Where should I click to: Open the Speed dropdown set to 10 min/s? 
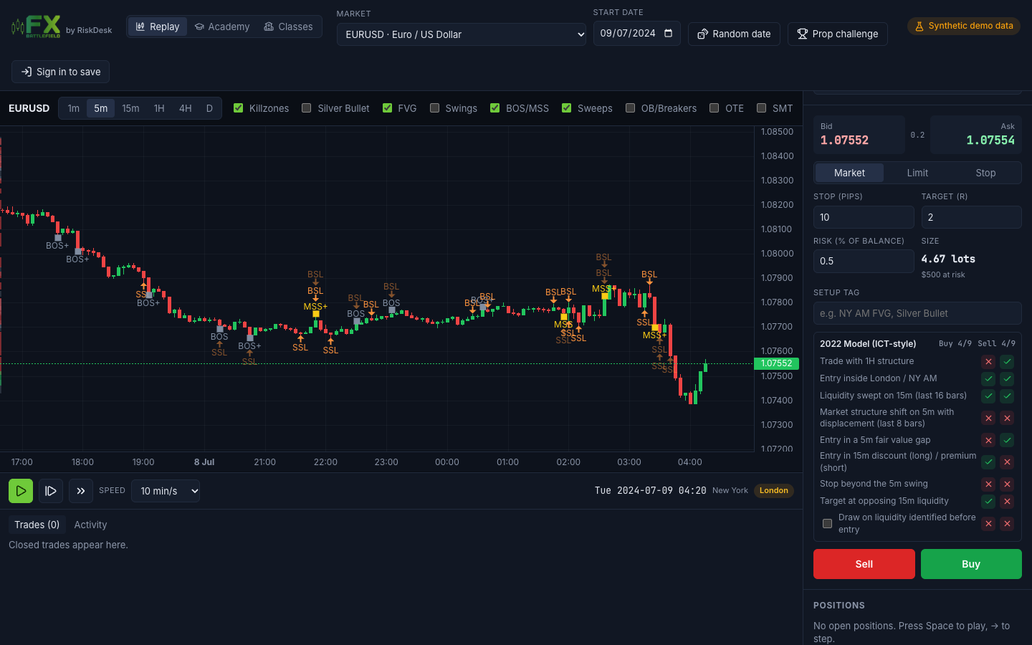(x=166, y=491)
